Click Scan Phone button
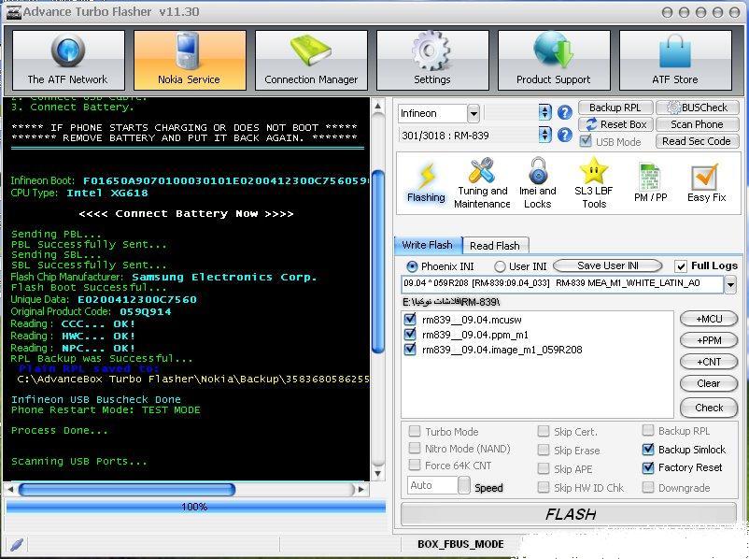Viewport: 749px width, 559px height. (x=698, y=124)
